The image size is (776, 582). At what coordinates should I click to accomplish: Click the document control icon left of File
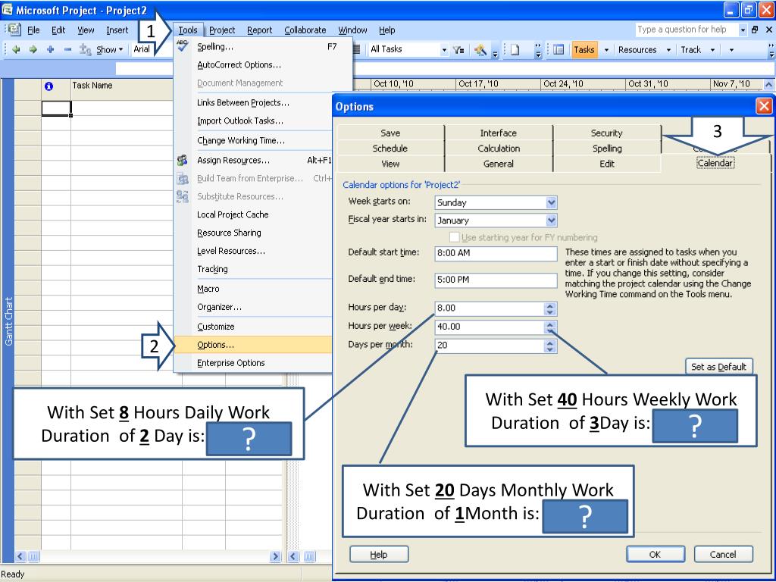click(x=14, y=30)
